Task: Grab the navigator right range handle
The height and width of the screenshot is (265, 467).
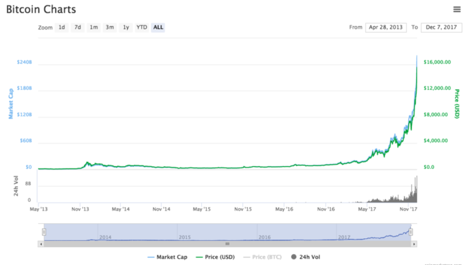Action: point(411,231)
